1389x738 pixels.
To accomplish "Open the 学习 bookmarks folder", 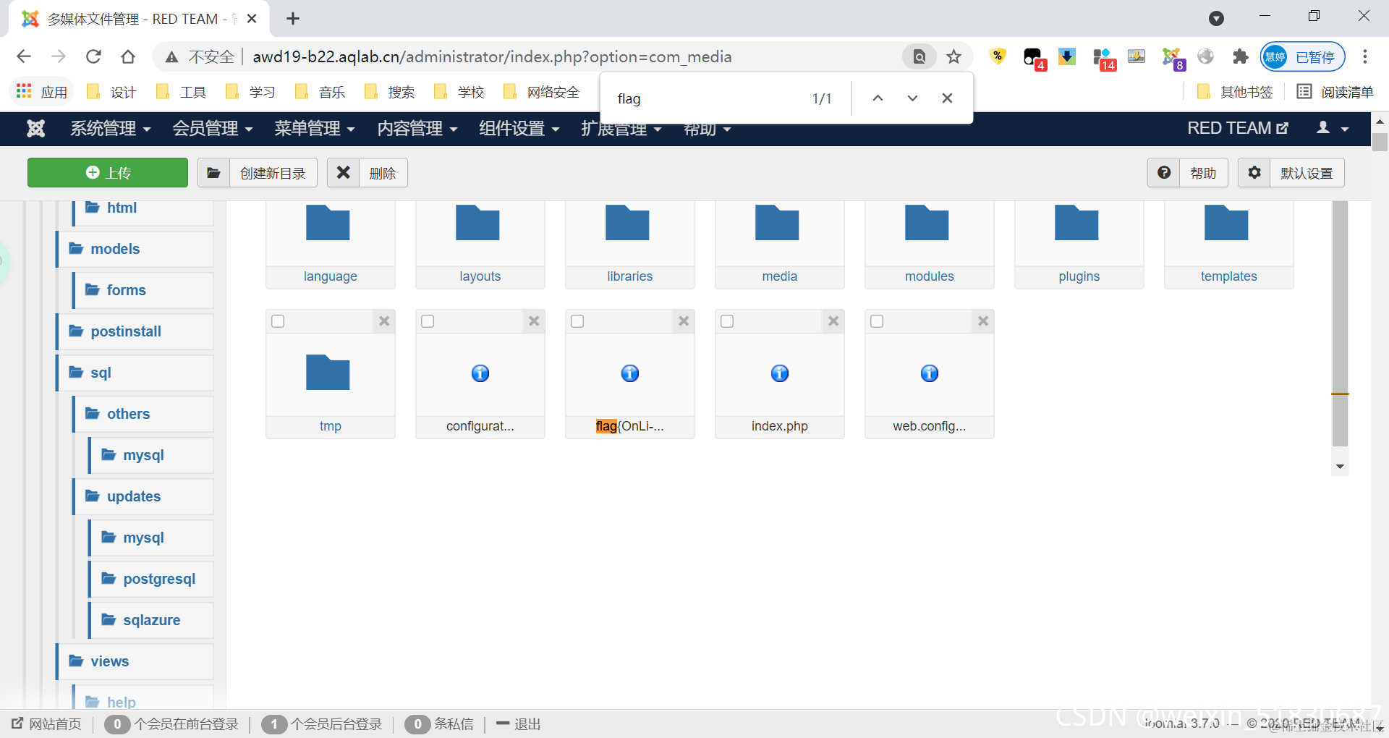I will [250, 92].
